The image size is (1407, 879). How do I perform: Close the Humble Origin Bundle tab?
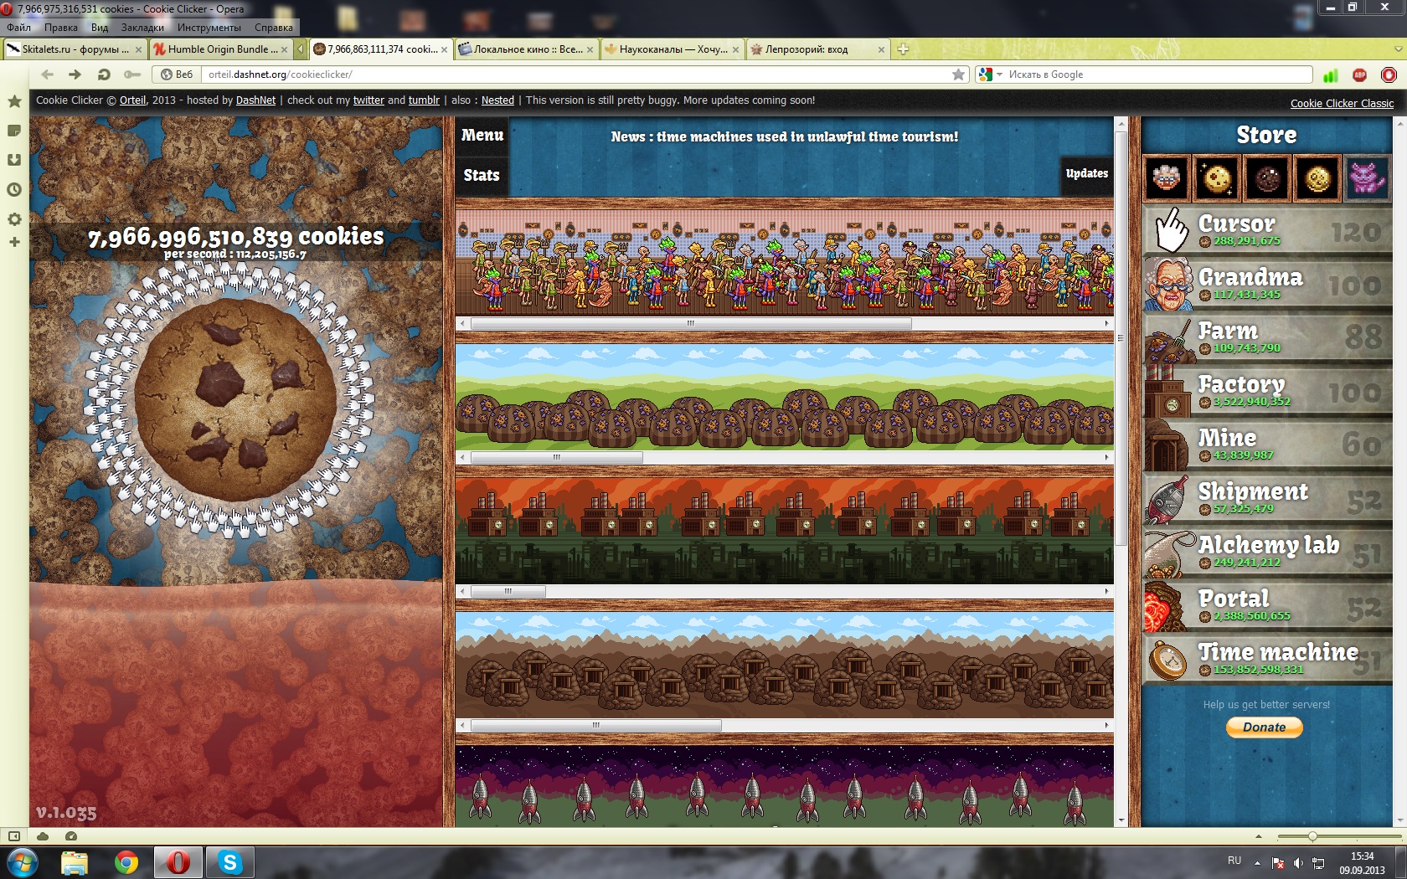click(284, 49)
